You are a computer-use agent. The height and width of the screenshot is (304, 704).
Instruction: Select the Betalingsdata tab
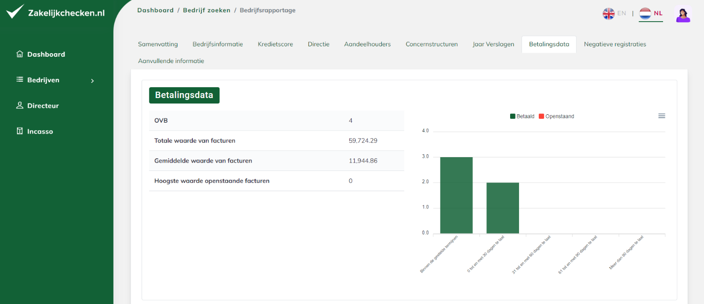click(549, 44)
